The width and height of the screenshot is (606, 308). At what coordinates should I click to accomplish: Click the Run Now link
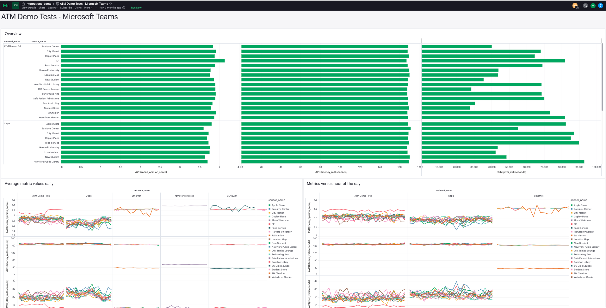pyautogui.click(x=136, y=8)
